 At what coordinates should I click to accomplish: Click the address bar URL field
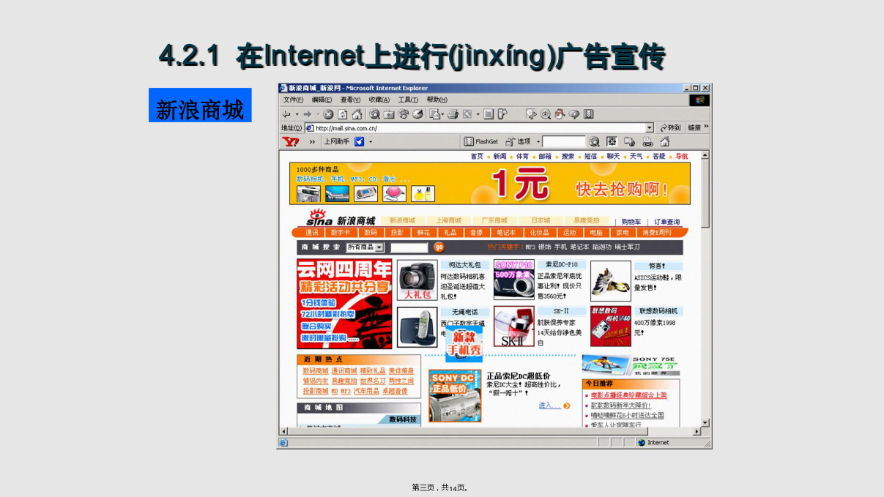[x=480, y=128]
